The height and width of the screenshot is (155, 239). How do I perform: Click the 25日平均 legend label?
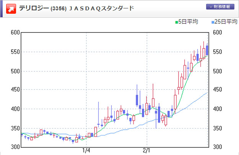(226, 22)
